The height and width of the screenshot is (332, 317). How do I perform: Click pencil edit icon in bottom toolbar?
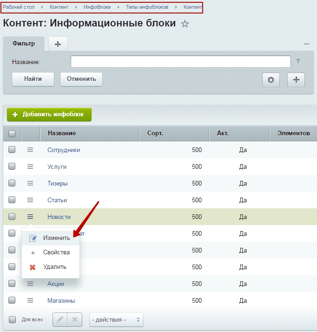pyautogui.click(x=60, y=320)
